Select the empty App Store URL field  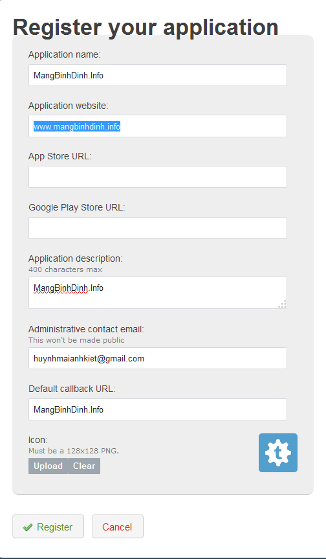pyautogui.click(x=158, y=177)
